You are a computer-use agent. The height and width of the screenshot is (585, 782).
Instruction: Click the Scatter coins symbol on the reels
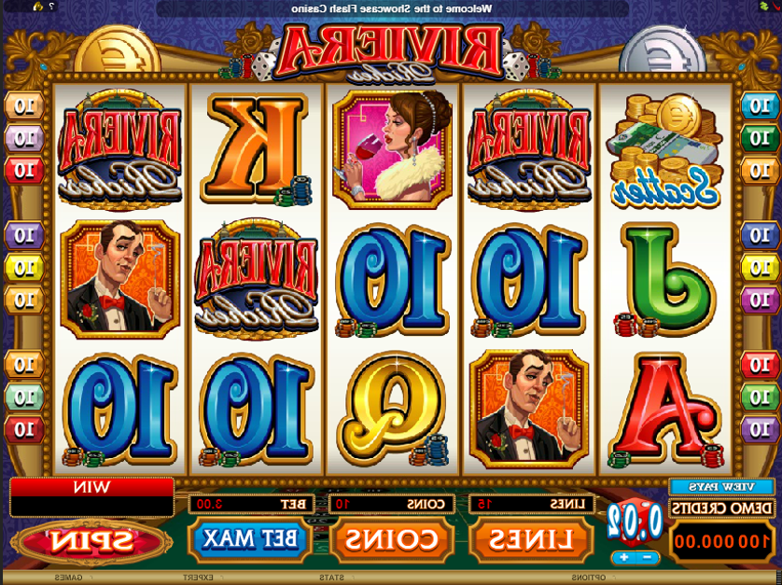click(x=665, y=150)
